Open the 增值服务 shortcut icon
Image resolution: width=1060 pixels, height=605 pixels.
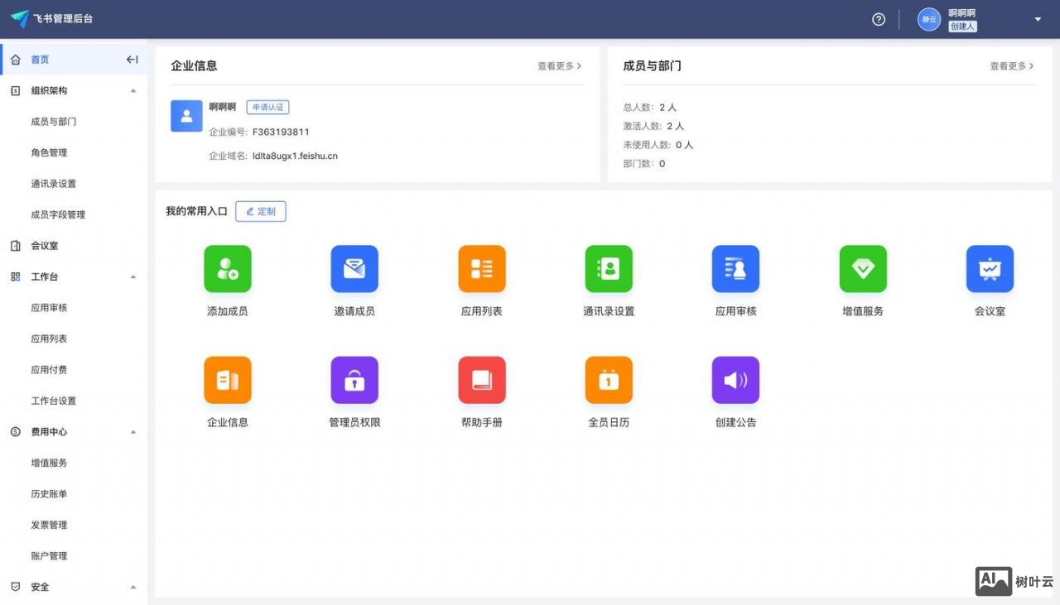point(862,268)
